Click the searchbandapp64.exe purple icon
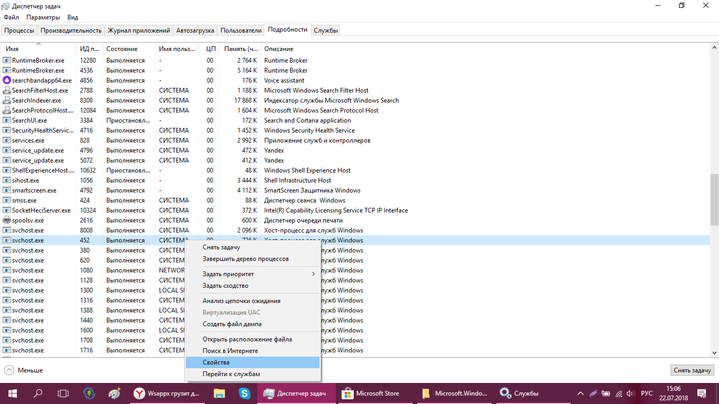This screenshot has width=719, height=404. coord(7,80)
